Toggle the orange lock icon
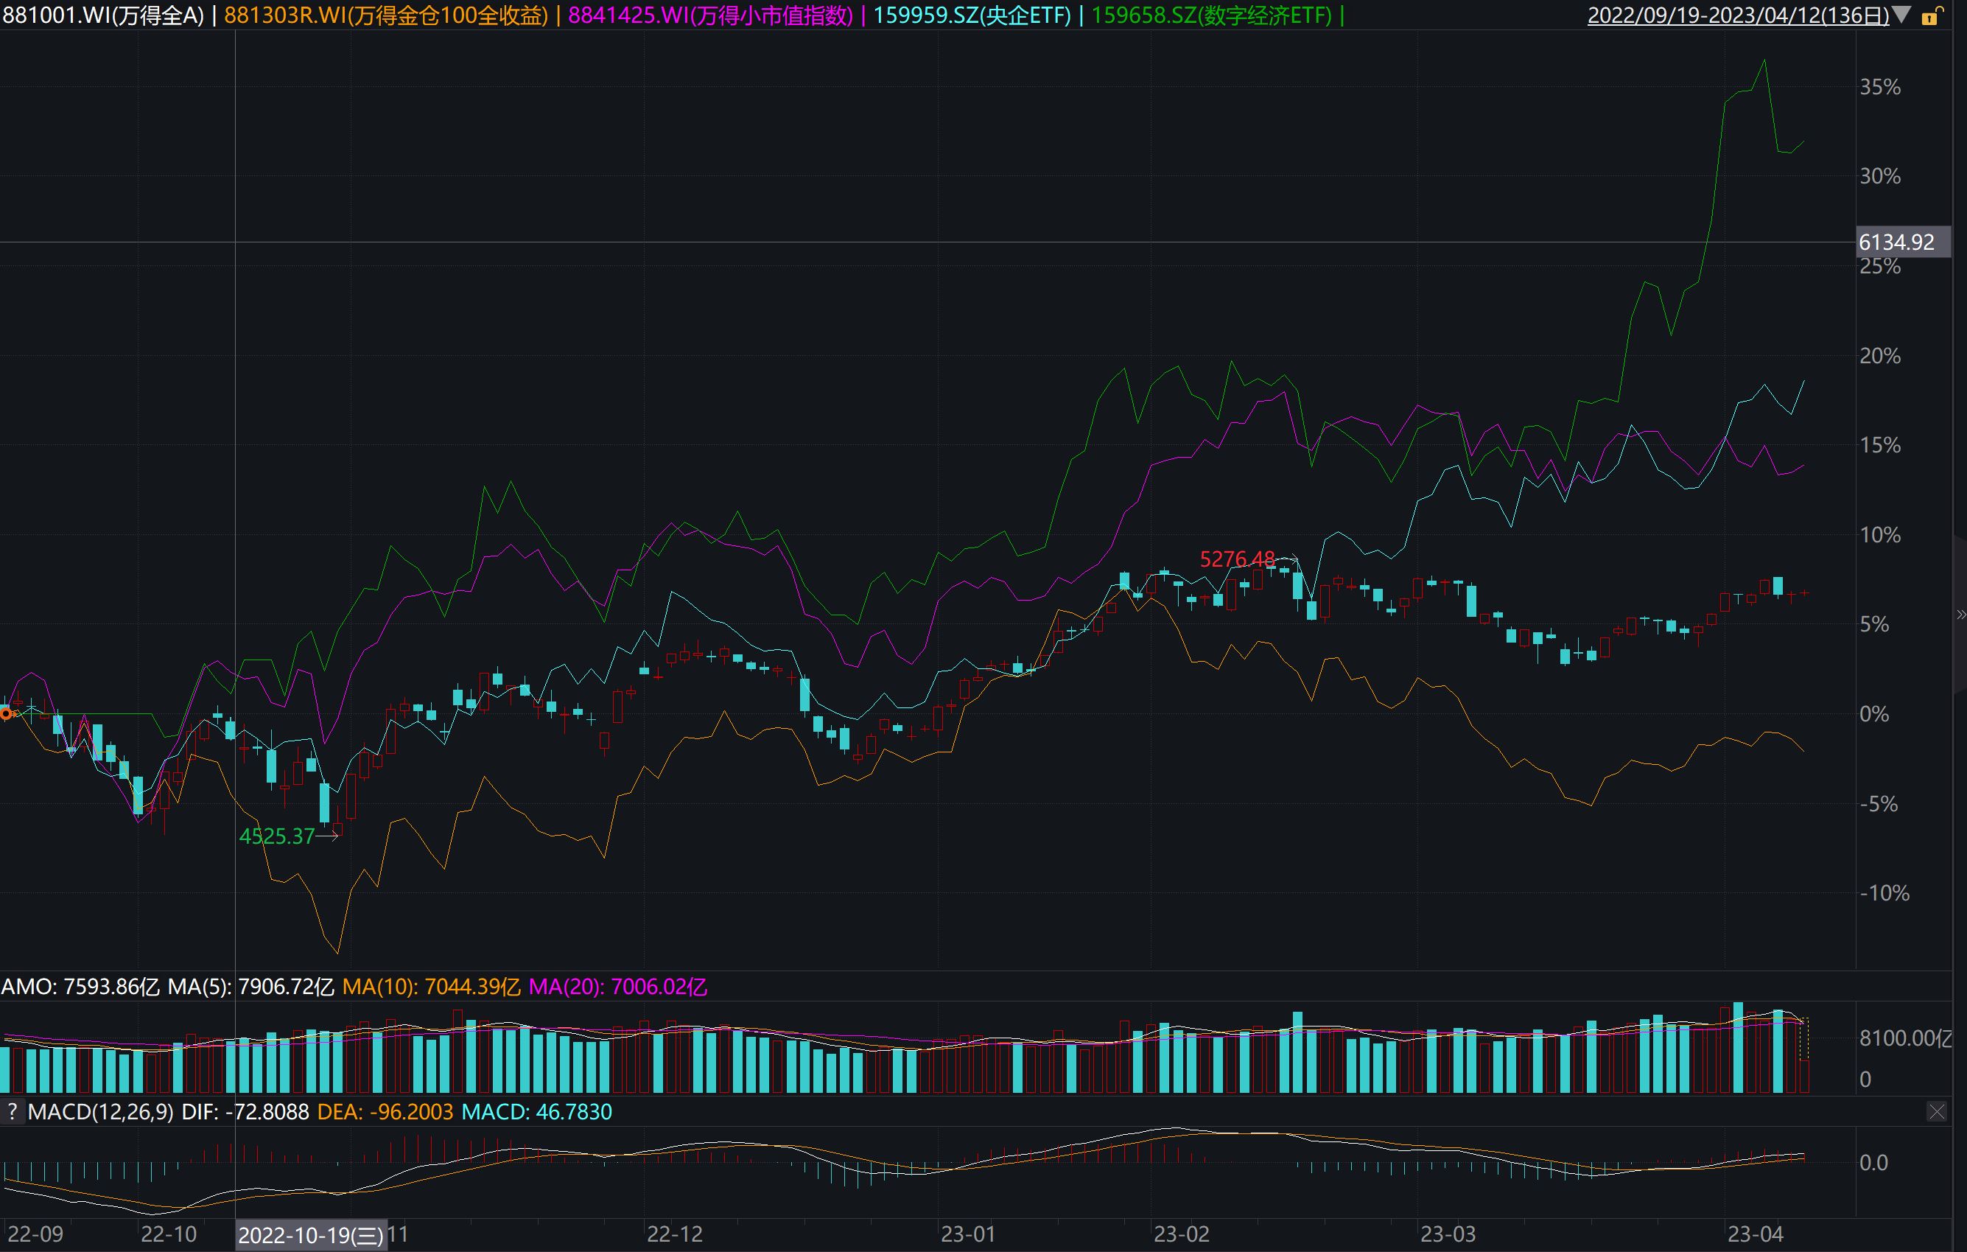The image size is (1967, 1252). (1932, 15)
